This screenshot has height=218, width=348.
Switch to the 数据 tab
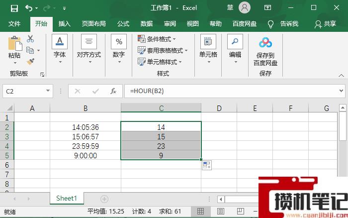click(x=147, y=24)
